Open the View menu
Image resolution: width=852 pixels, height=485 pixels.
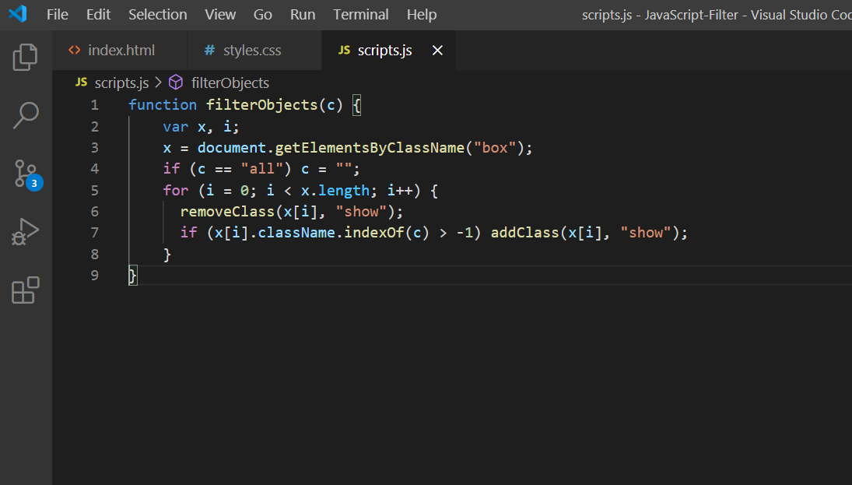[220, 14]
